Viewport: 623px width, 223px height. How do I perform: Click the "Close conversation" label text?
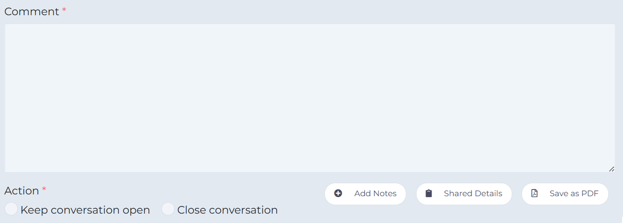pos(227,210)
